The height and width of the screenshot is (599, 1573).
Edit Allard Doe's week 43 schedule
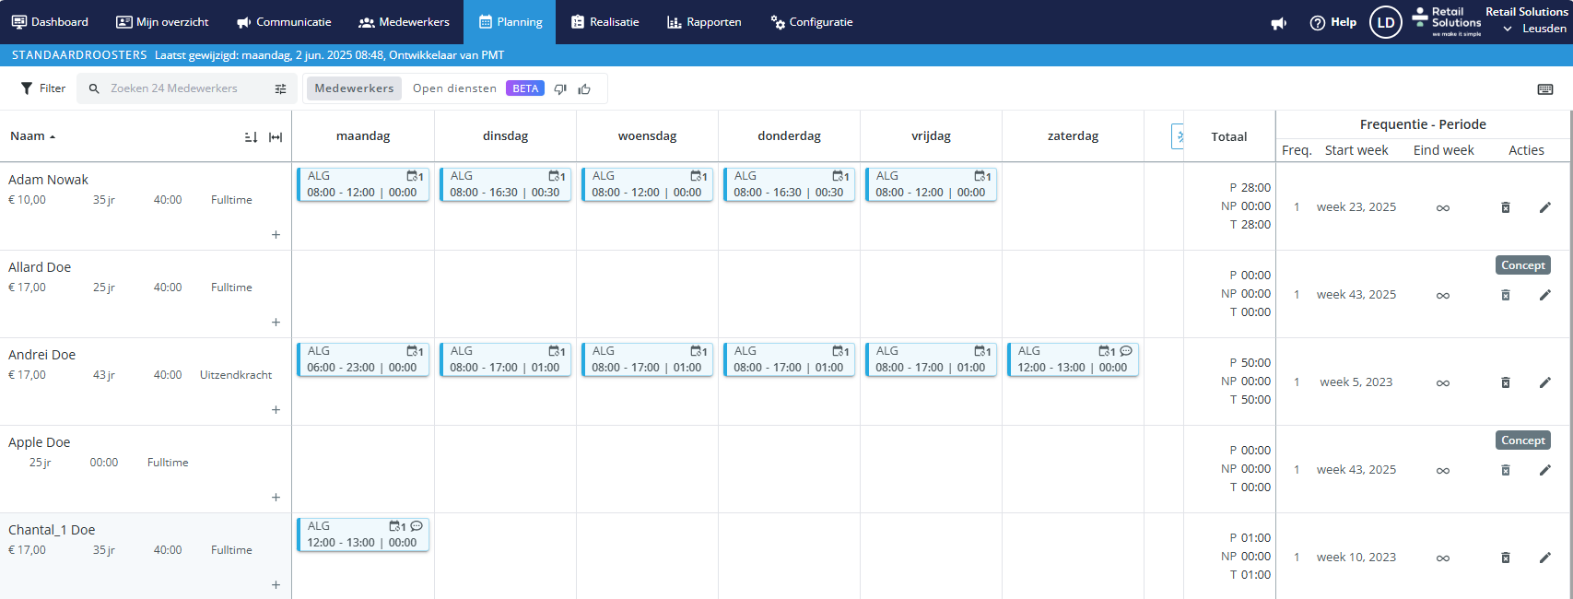tap(1545, 295)
